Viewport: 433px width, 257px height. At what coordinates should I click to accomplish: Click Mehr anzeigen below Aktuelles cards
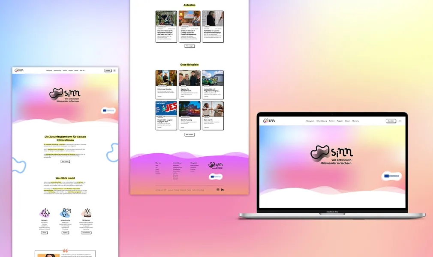click(189, 46)
